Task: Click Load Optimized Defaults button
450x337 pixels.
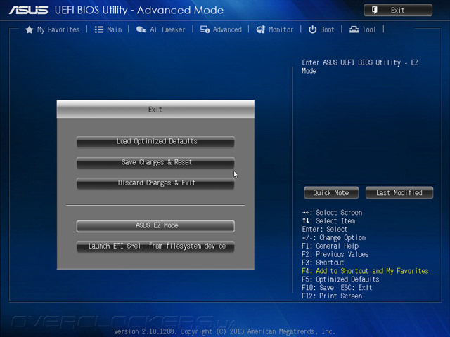Action: [x=155, y=142]
